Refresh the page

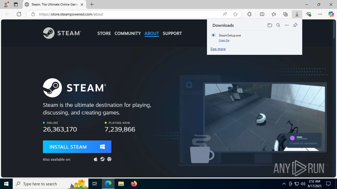coord(19,14)
